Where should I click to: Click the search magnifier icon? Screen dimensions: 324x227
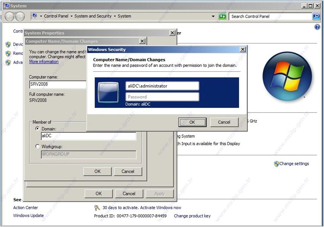[x=316, y=16]
